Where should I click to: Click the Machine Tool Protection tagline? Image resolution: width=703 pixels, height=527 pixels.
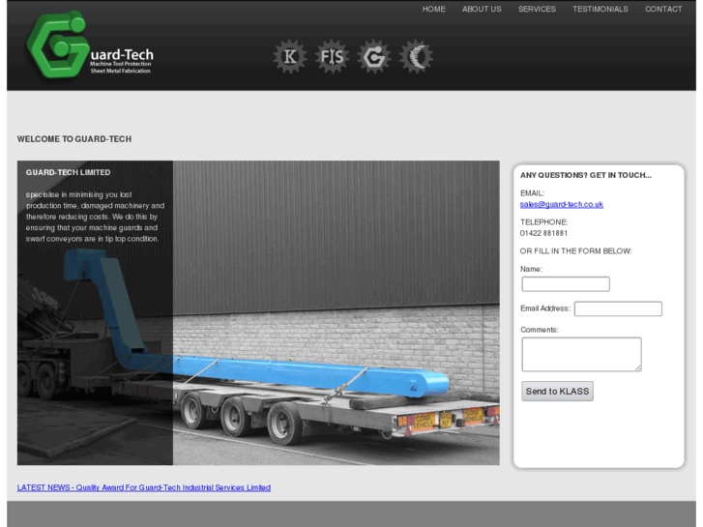pyautogui.click(x=120, y=64)
